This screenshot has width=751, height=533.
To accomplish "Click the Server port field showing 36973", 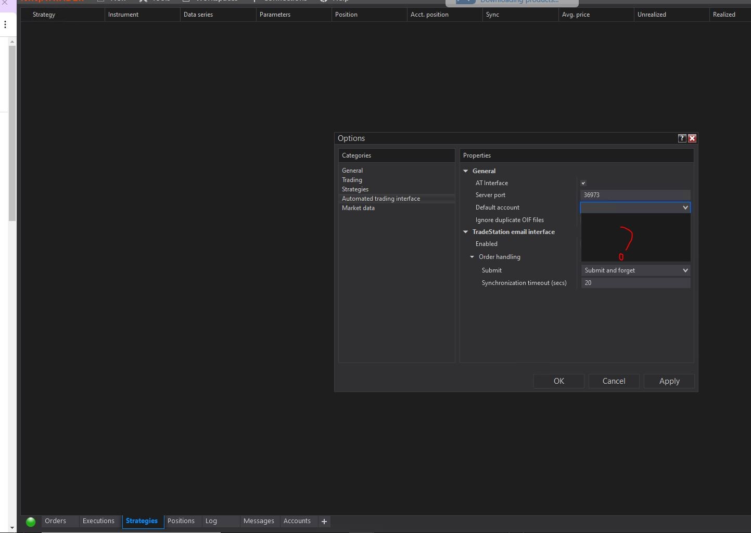I will (x=635, y=195).
